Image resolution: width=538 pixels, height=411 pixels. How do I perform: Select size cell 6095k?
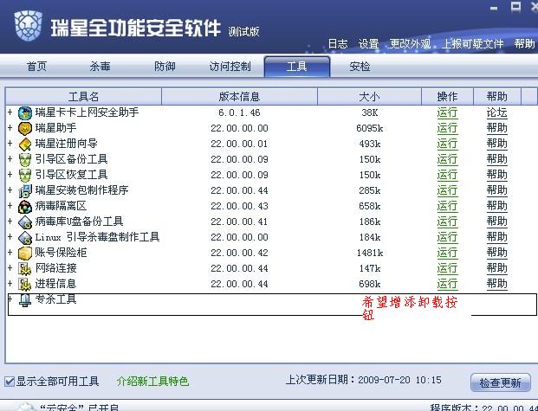coord(370,128)
